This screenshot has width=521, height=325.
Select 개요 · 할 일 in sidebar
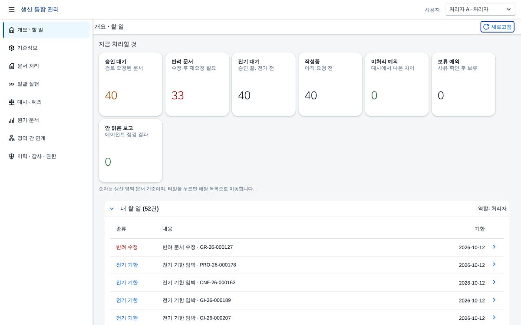[46, 30]
